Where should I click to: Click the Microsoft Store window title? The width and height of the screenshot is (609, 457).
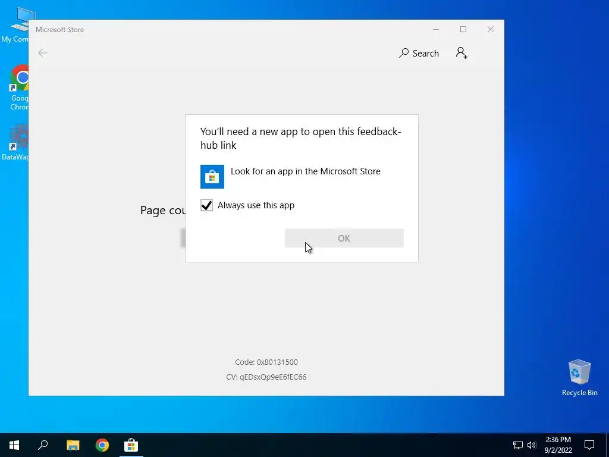pyautogui.click(x=60, y=30)
